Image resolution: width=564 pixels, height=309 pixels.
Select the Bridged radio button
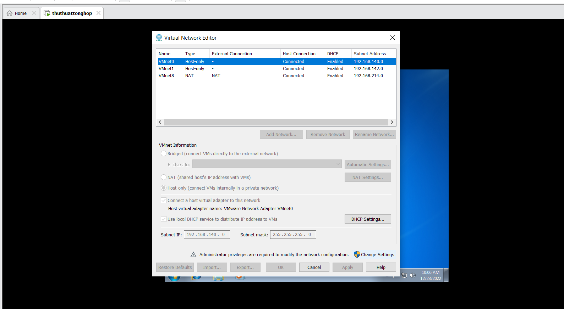point(164,153)
